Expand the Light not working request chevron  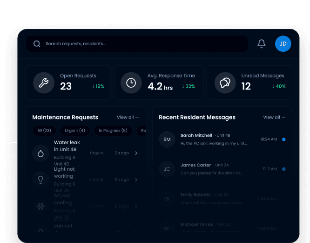click(x=136, y=180)
